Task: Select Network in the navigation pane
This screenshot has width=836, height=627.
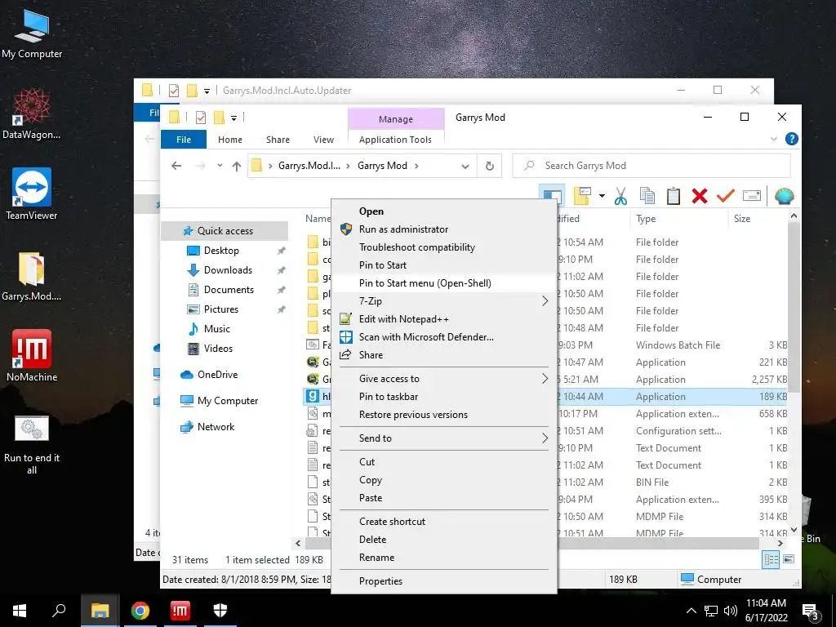Action: [x=216, y=427]
